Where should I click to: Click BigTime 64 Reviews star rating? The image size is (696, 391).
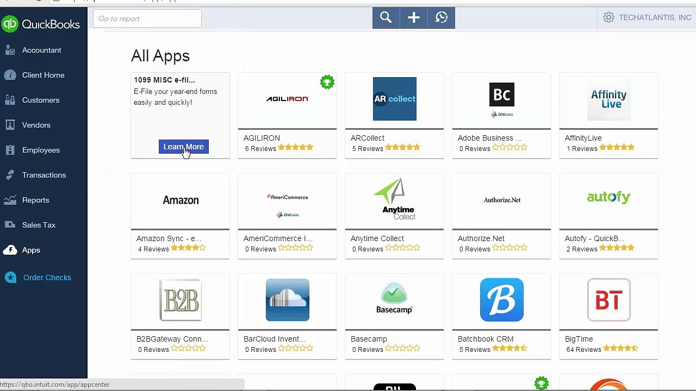click(x=620, y=348)
